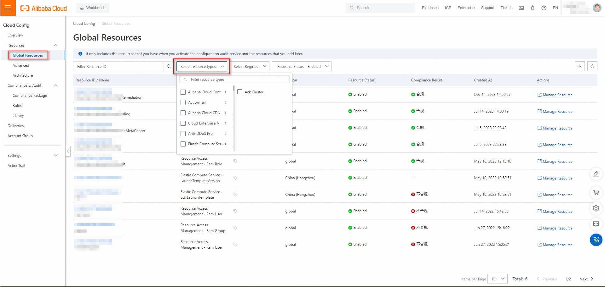The width and height of the screenshot is (605, 287).
Task: Check the Alibaba Cloud CDN resource type
Action: tap(183, 113)
